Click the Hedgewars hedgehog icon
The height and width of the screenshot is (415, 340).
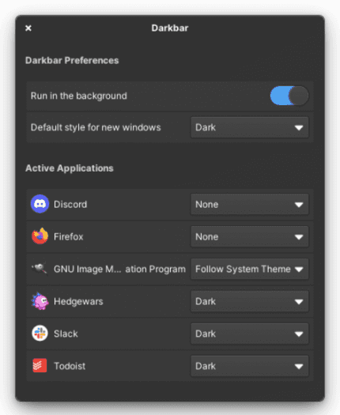point(40,301)
